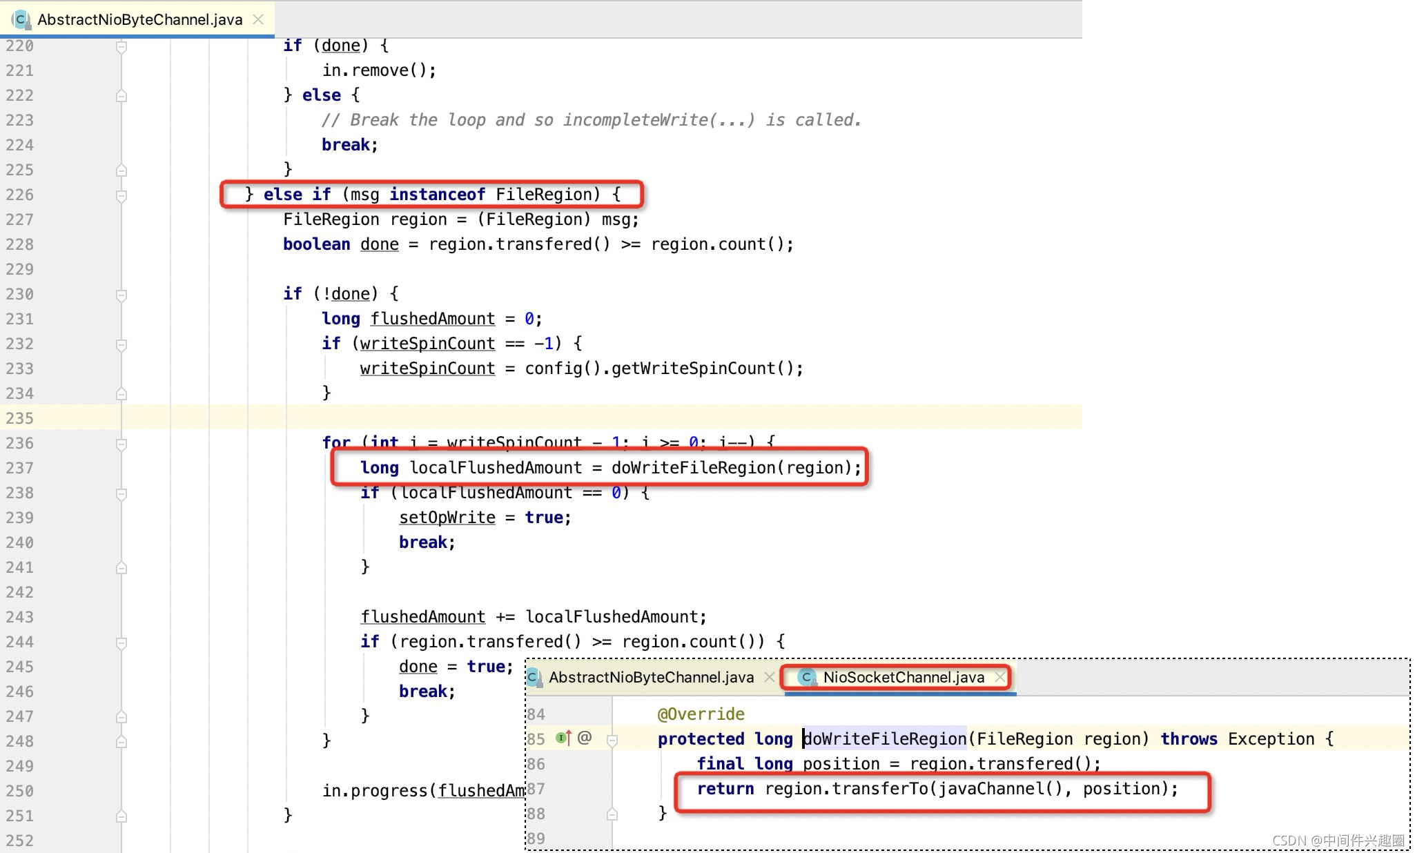Click the region.transferTo call on line 87
This screenshot has width=1415, height=853.
[x=879, y=789]
